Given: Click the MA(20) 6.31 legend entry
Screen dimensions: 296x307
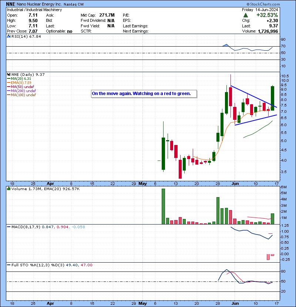Looking at the screenshot, I should tap(19, 79).
